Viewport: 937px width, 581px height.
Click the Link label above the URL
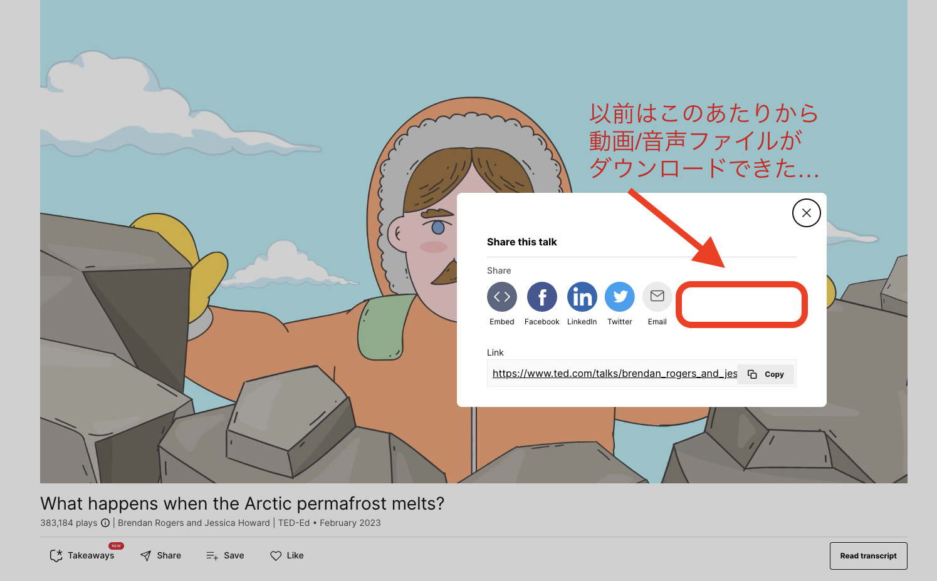[495, 352]
